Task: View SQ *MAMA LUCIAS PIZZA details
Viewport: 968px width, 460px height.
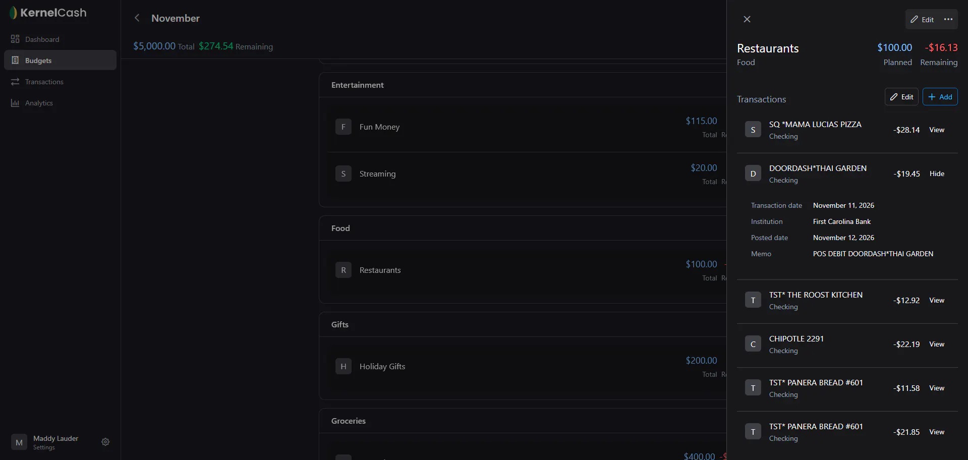Action: coord(937,130)
